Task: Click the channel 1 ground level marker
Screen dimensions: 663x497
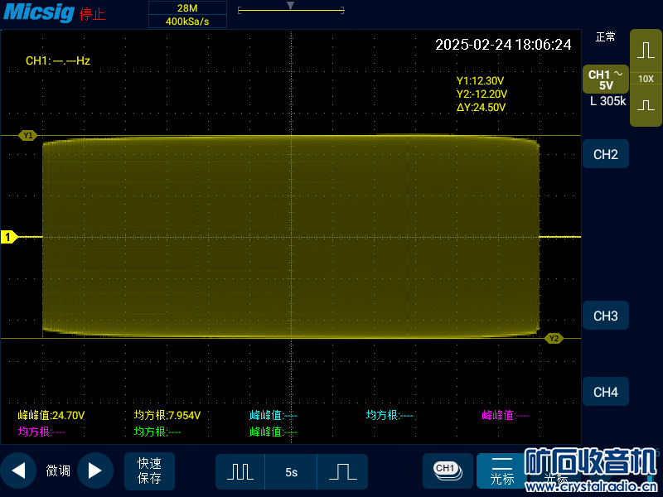Action: [8, 237]
